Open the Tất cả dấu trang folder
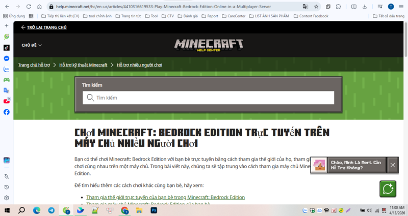The image size is (408, 216). coord(389,16)
